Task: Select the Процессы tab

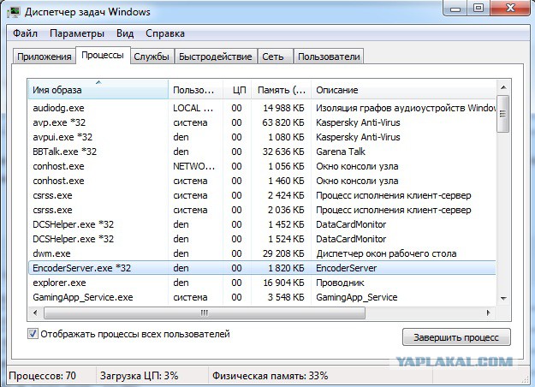Action: click(x=103, y=56)
